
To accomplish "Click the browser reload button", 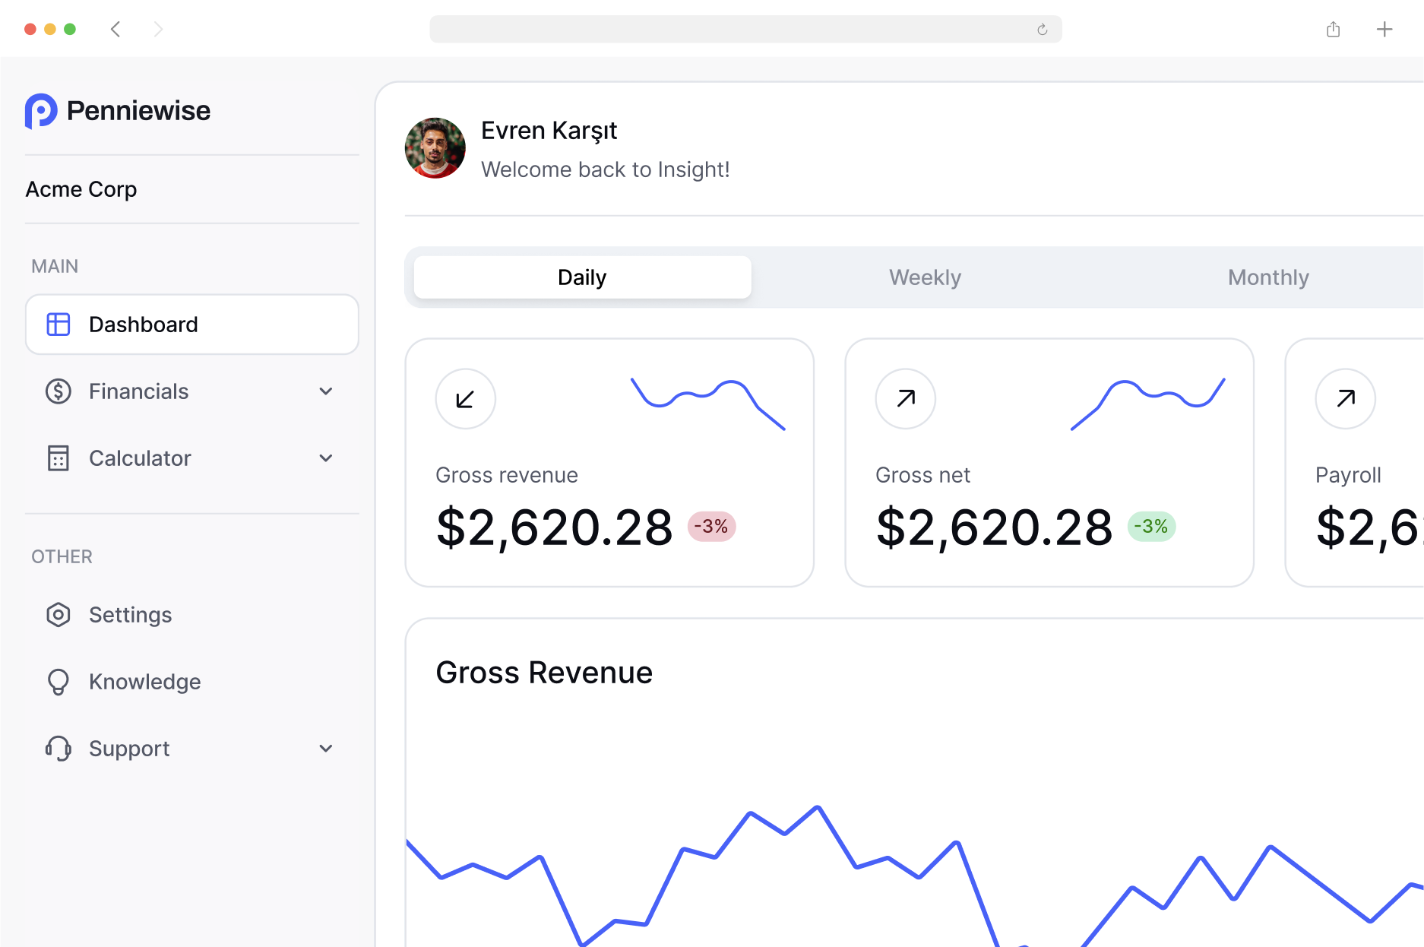I will point(1042,30).
